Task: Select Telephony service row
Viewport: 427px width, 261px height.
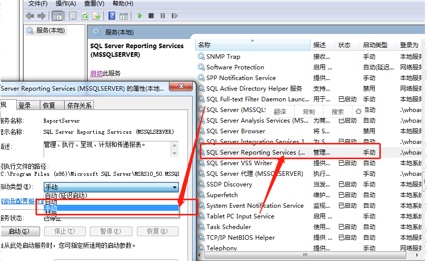Action: click(x=310, y=248)
